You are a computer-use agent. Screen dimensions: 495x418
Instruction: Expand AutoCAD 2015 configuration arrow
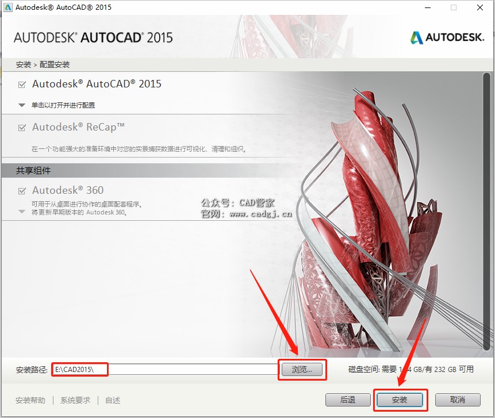click(22, 105)
